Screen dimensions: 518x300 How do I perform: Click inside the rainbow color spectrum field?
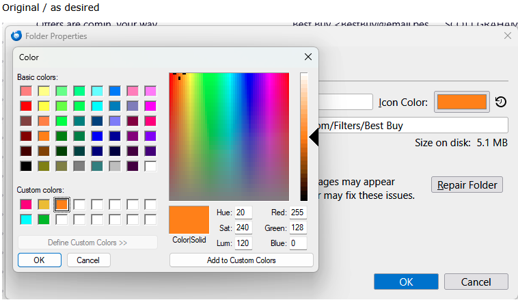tap(229, 137)
